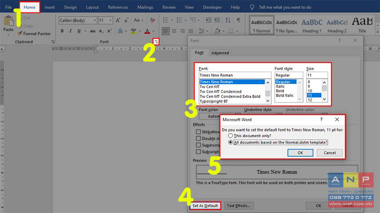Select the No Spacing style thumbnail
Screen dimensions: 380x213
(287, 26)
